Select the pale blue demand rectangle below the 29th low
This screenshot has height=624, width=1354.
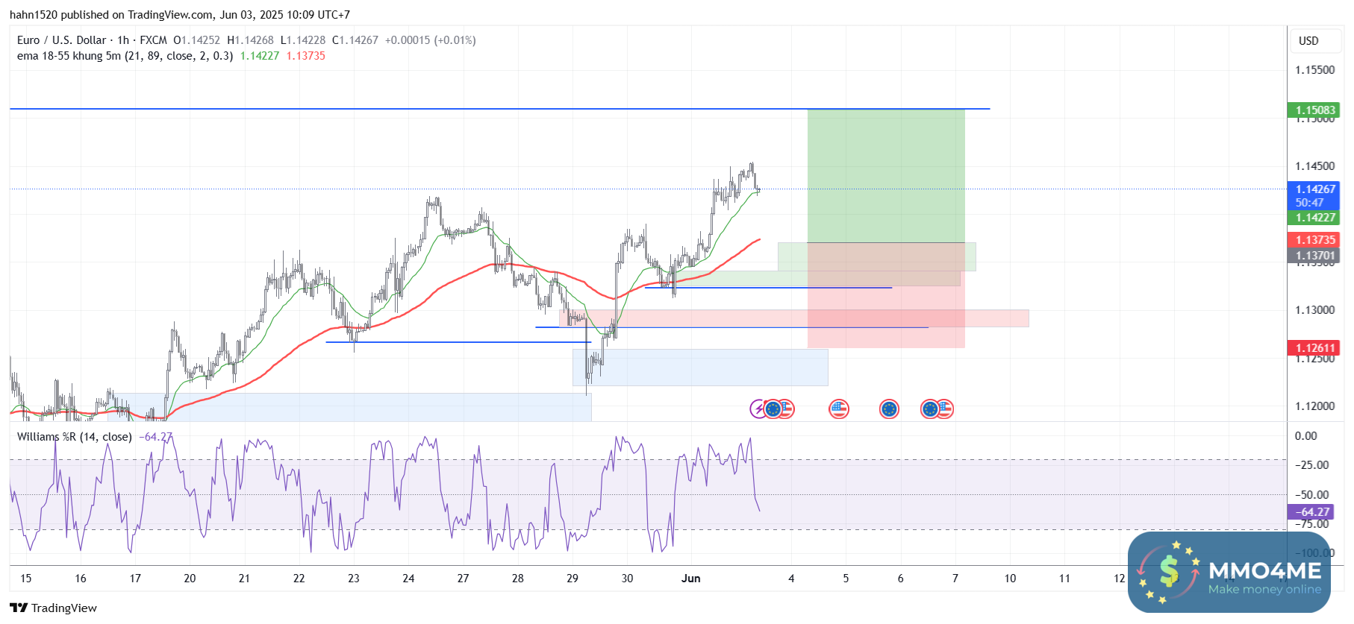click(x=700, y=368)
